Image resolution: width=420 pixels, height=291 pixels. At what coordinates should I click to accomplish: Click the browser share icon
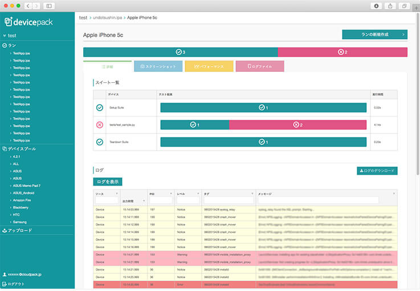pos(390,6)
